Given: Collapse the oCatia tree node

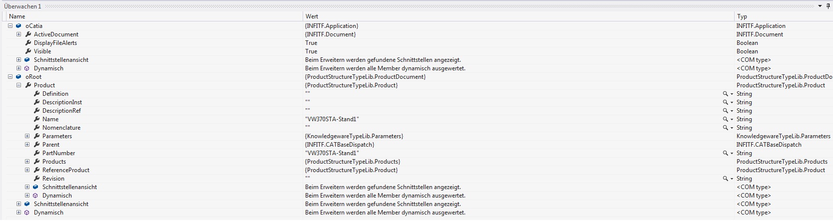Looking at the screenshot, I should tap(10, 26).
